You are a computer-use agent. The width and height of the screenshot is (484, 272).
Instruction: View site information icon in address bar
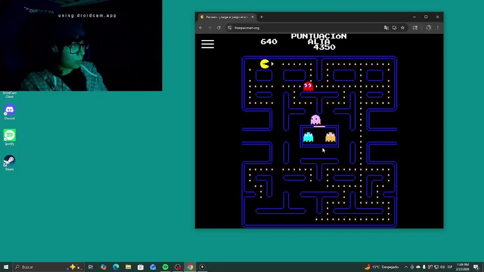pyautogui.click(x=229, y=28)
